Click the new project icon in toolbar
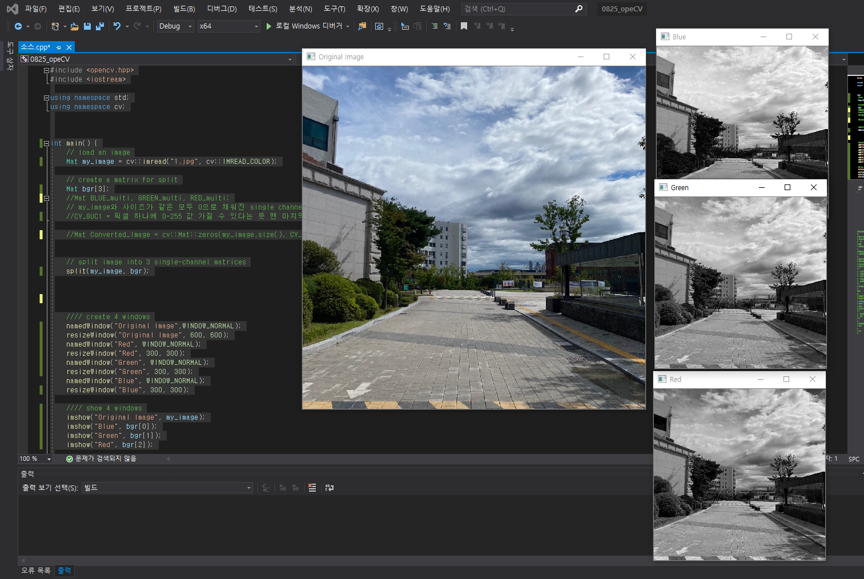Image resolution: width=864 pixels, height=579 pixels. point(55,26)
